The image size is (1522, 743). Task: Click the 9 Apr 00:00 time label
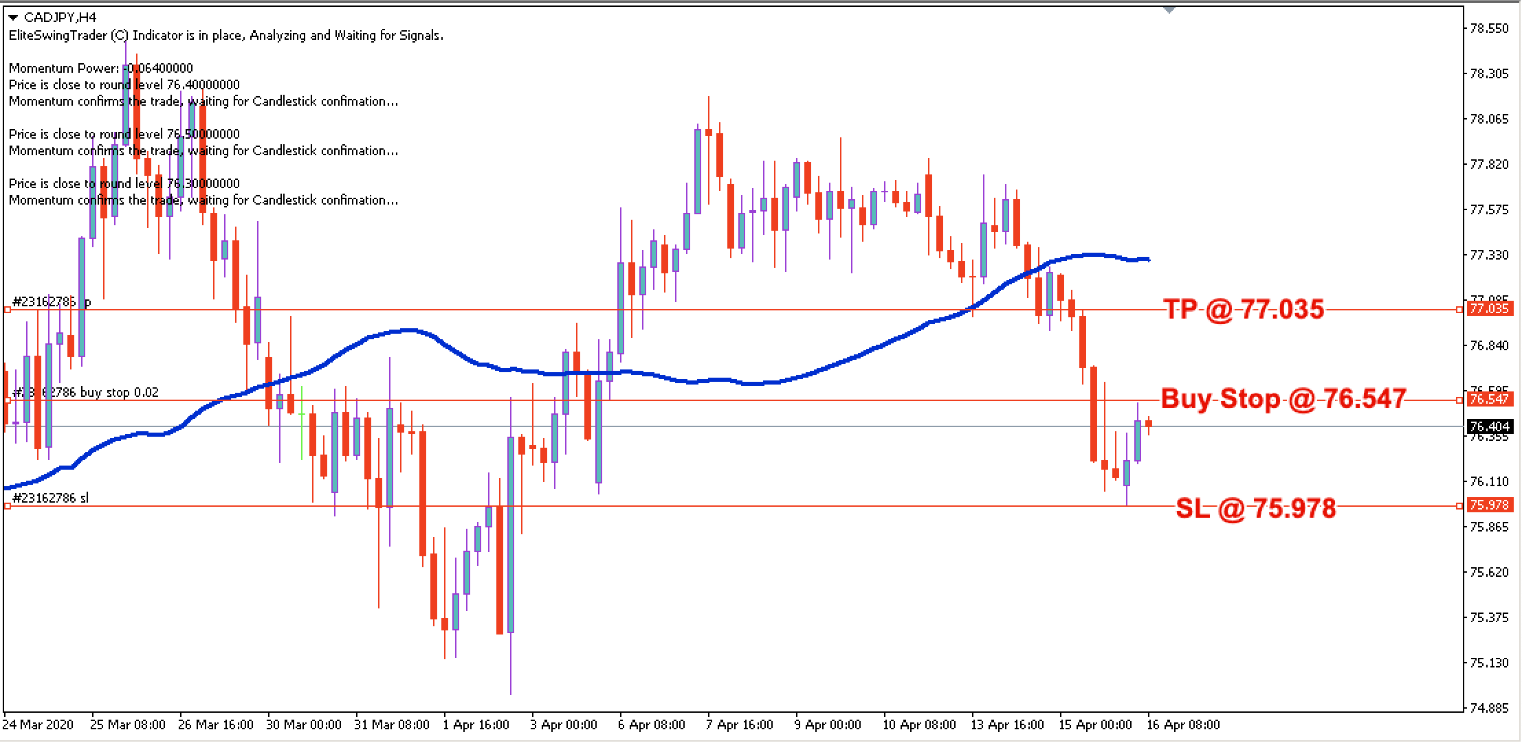[x=828, y=724]
